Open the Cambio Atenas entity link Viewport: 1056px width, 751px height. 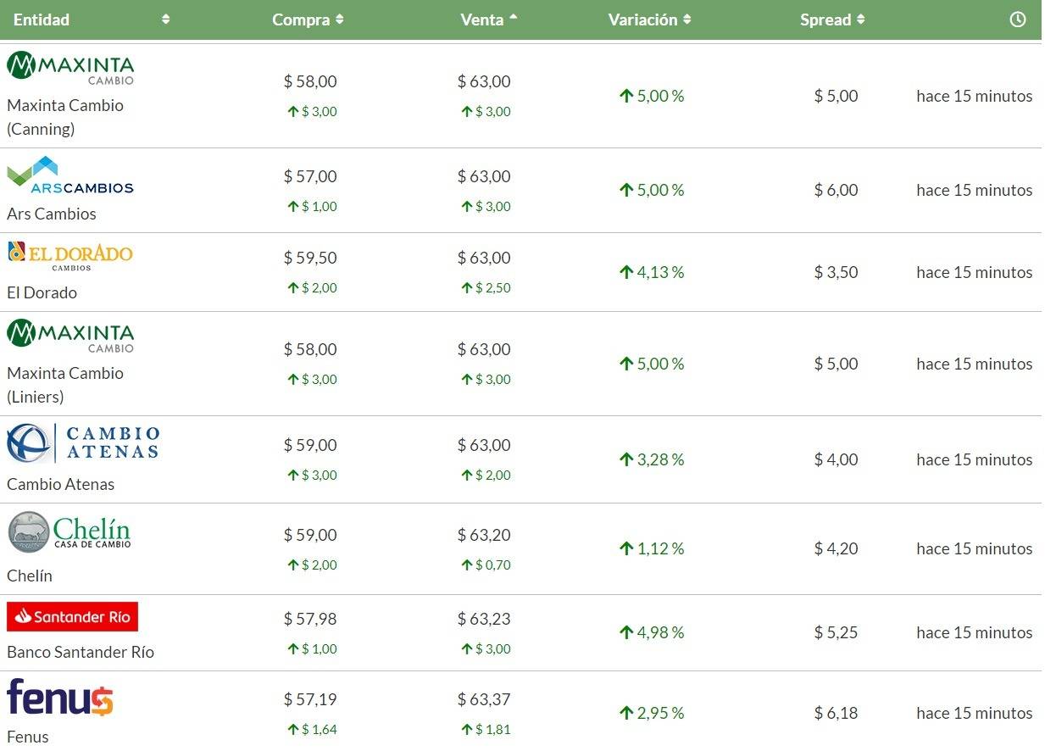[x=60, y=484]
